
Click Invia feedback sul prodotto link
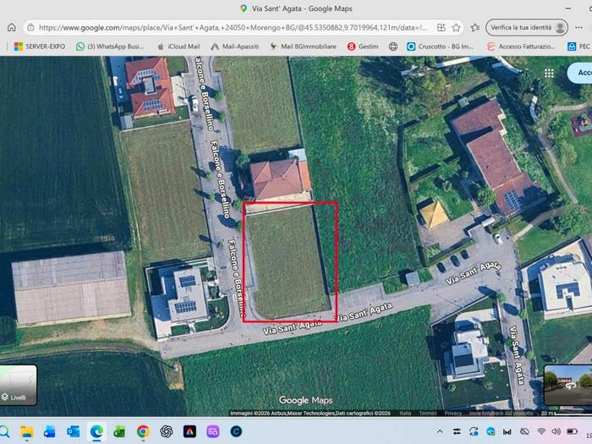pyautogui.click(x=501, y=414)
